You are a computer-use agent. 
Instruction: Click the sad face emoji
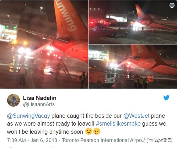(89, 131)
